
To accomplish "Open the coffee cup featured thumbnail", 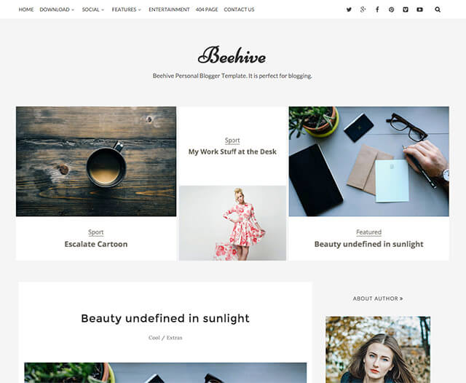I will coord(96,162).
